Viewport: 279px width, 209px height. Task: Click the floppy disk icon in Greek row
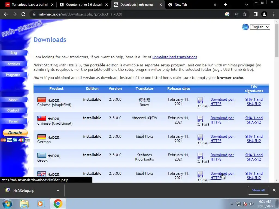click(x=200, y=156)
